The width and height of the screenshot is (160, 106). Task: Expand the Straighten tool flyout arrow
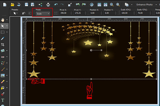[x=7, y=51]
